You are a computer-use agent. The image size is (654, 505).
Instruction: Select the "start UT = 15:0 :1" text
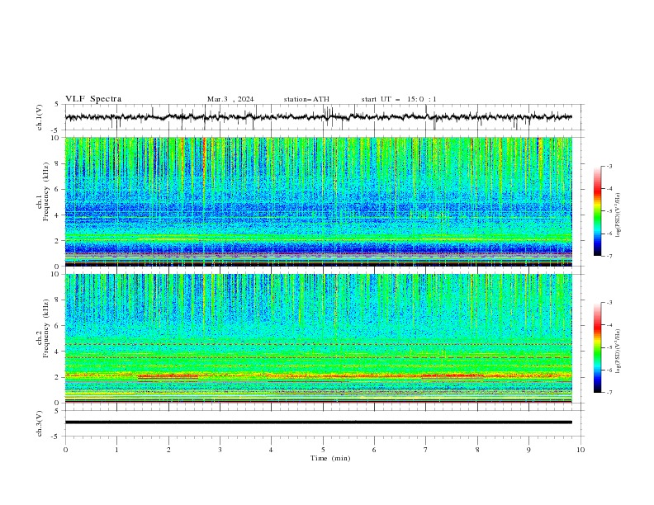(399, 99)
